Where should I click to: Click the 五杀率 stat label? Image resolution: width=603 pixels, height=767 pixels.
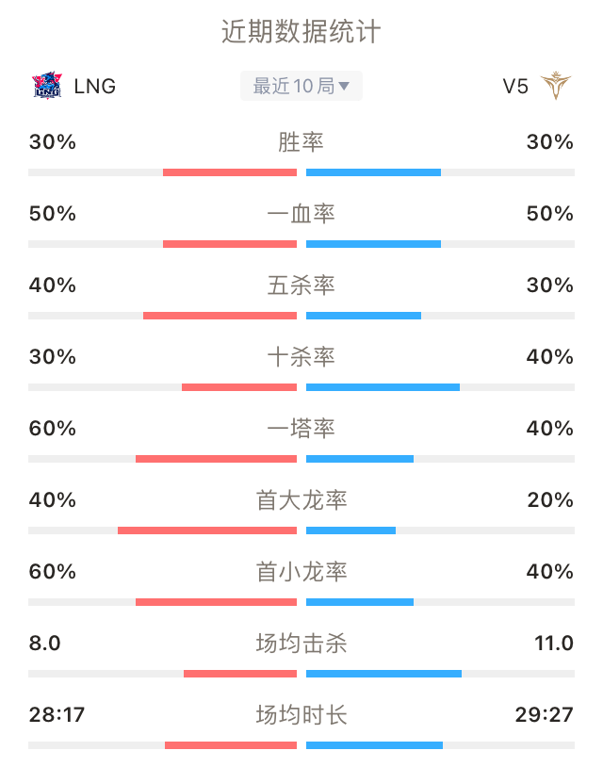(x=301, y=286)
